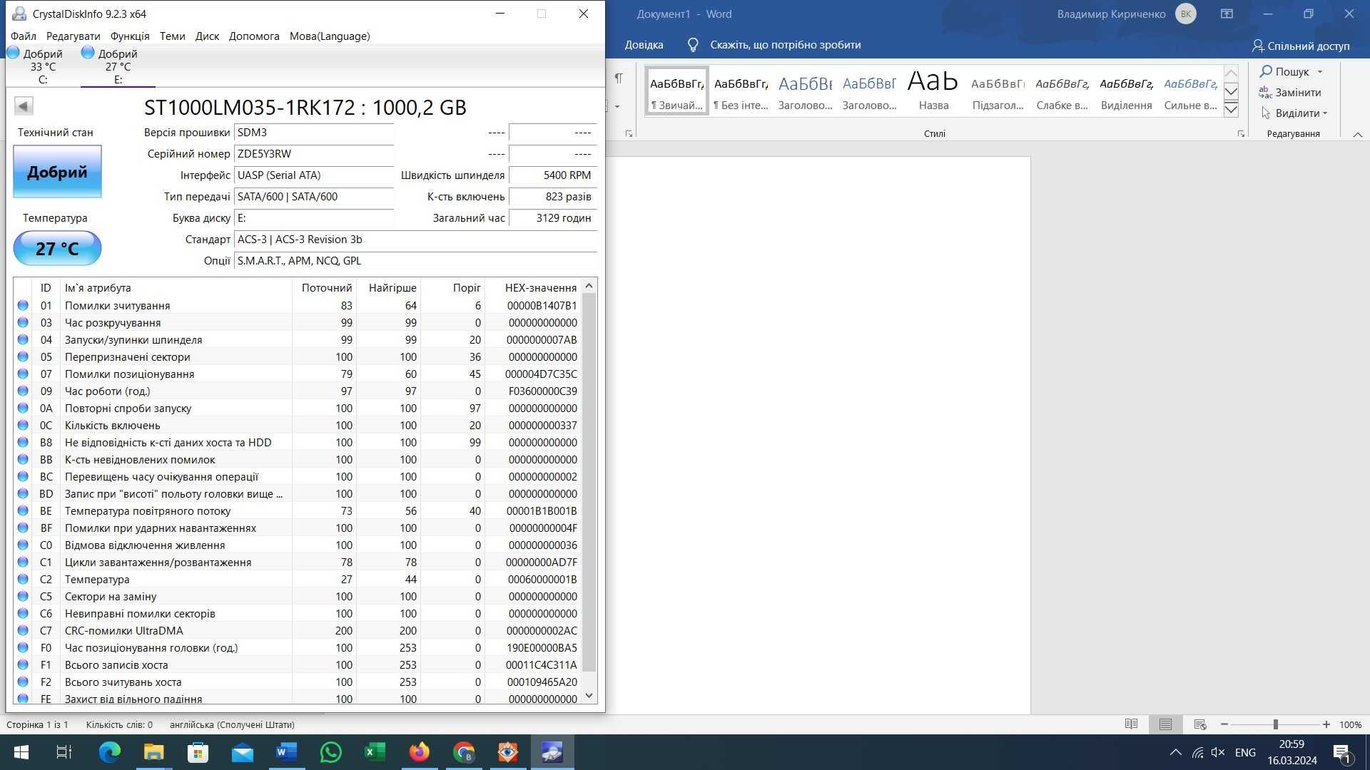Apply the Підзаголовок style
The width and height of the screenshot is (1370, 770).
click(x=998, y=91)
